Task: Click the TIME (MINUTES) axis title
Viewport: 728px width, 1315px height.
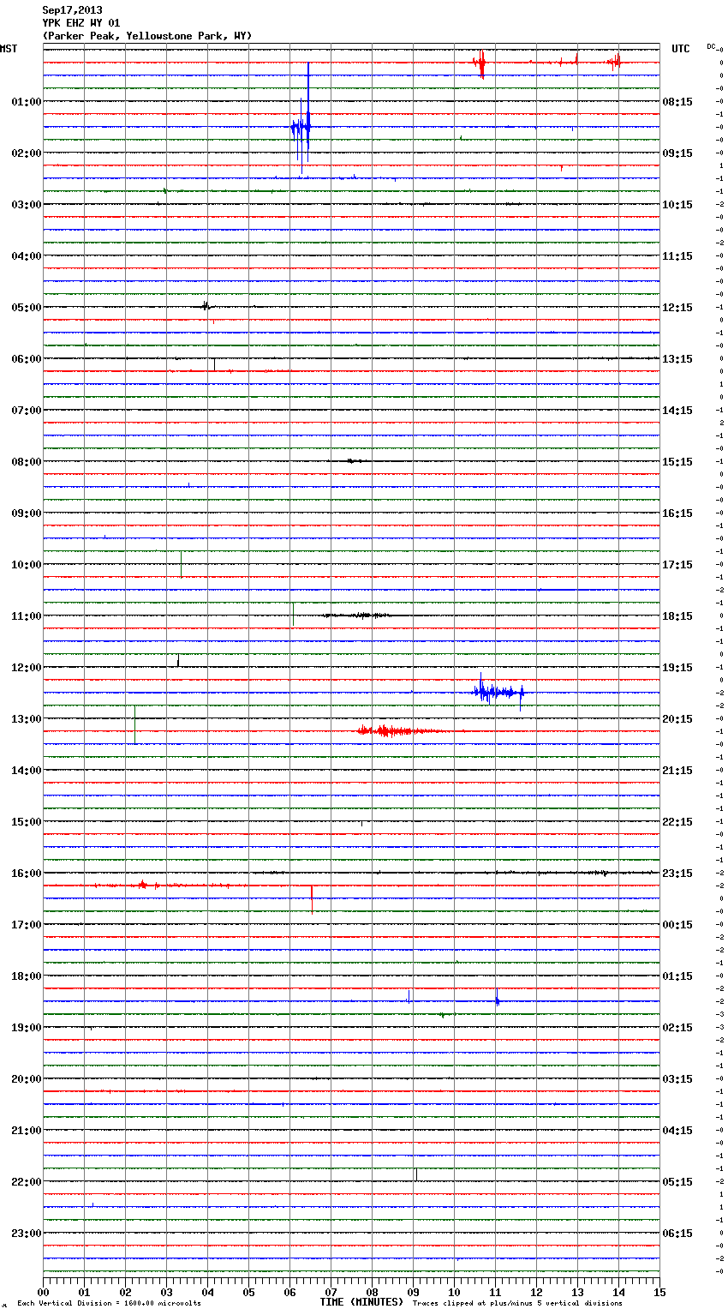Action: pyautogui.click(x=361, y=1302)
